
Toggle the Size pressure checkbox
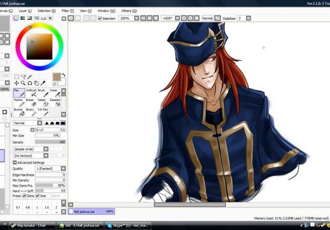pyautogui.click(x=38, y=195)
